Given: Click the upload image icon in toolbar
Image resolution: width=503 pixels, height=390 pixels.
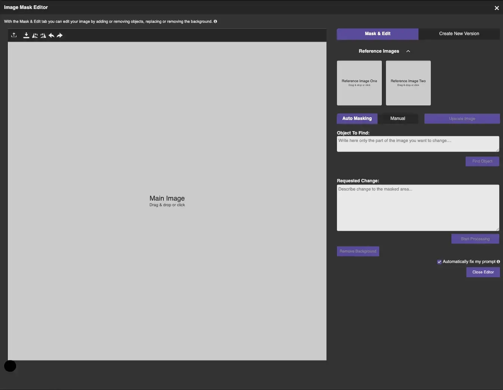Looking at the screenshot, I should coord(14,35).
